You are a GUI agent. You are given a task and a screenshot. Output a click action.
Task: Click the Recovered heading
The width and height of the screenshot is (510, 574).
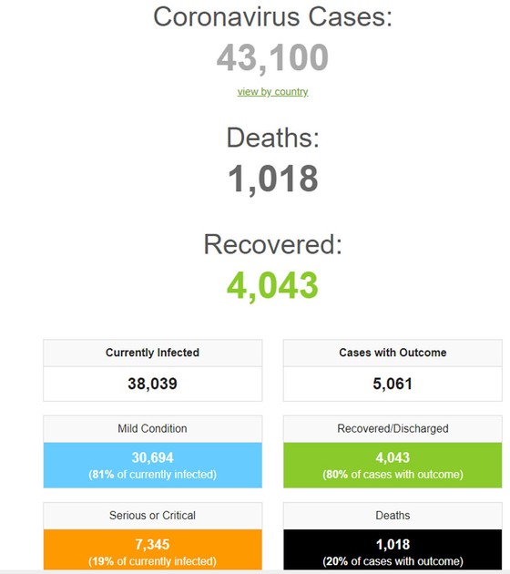pos(273,244)
